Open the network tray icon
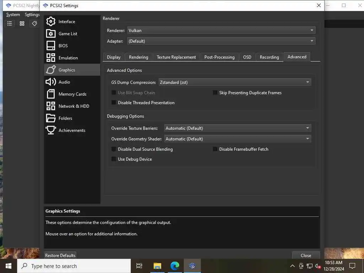The image size is (364, 273). pos(310,266)
